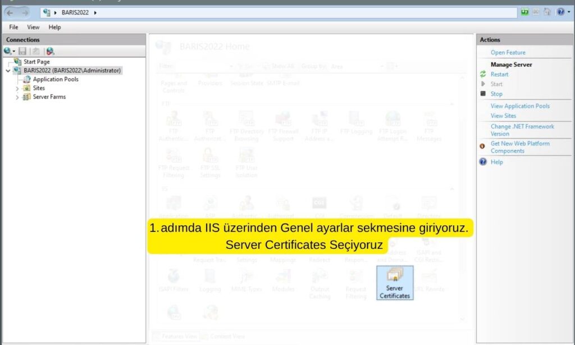This screenshot has width=575, height=345.
Task: Click the Delete Connection toolbar icon
Action: 50,51
